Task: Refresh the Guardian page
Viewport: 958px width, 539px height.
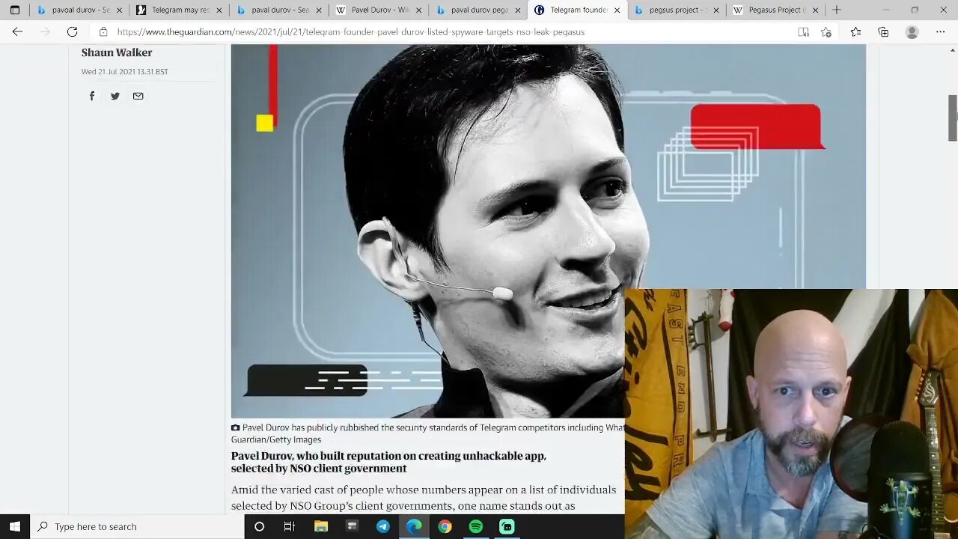Action: (72, 31)
